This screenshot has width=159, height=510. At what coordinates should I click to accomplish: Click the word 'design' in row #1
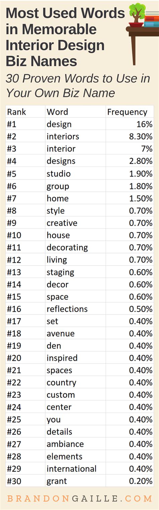click(x=59, y=124)
